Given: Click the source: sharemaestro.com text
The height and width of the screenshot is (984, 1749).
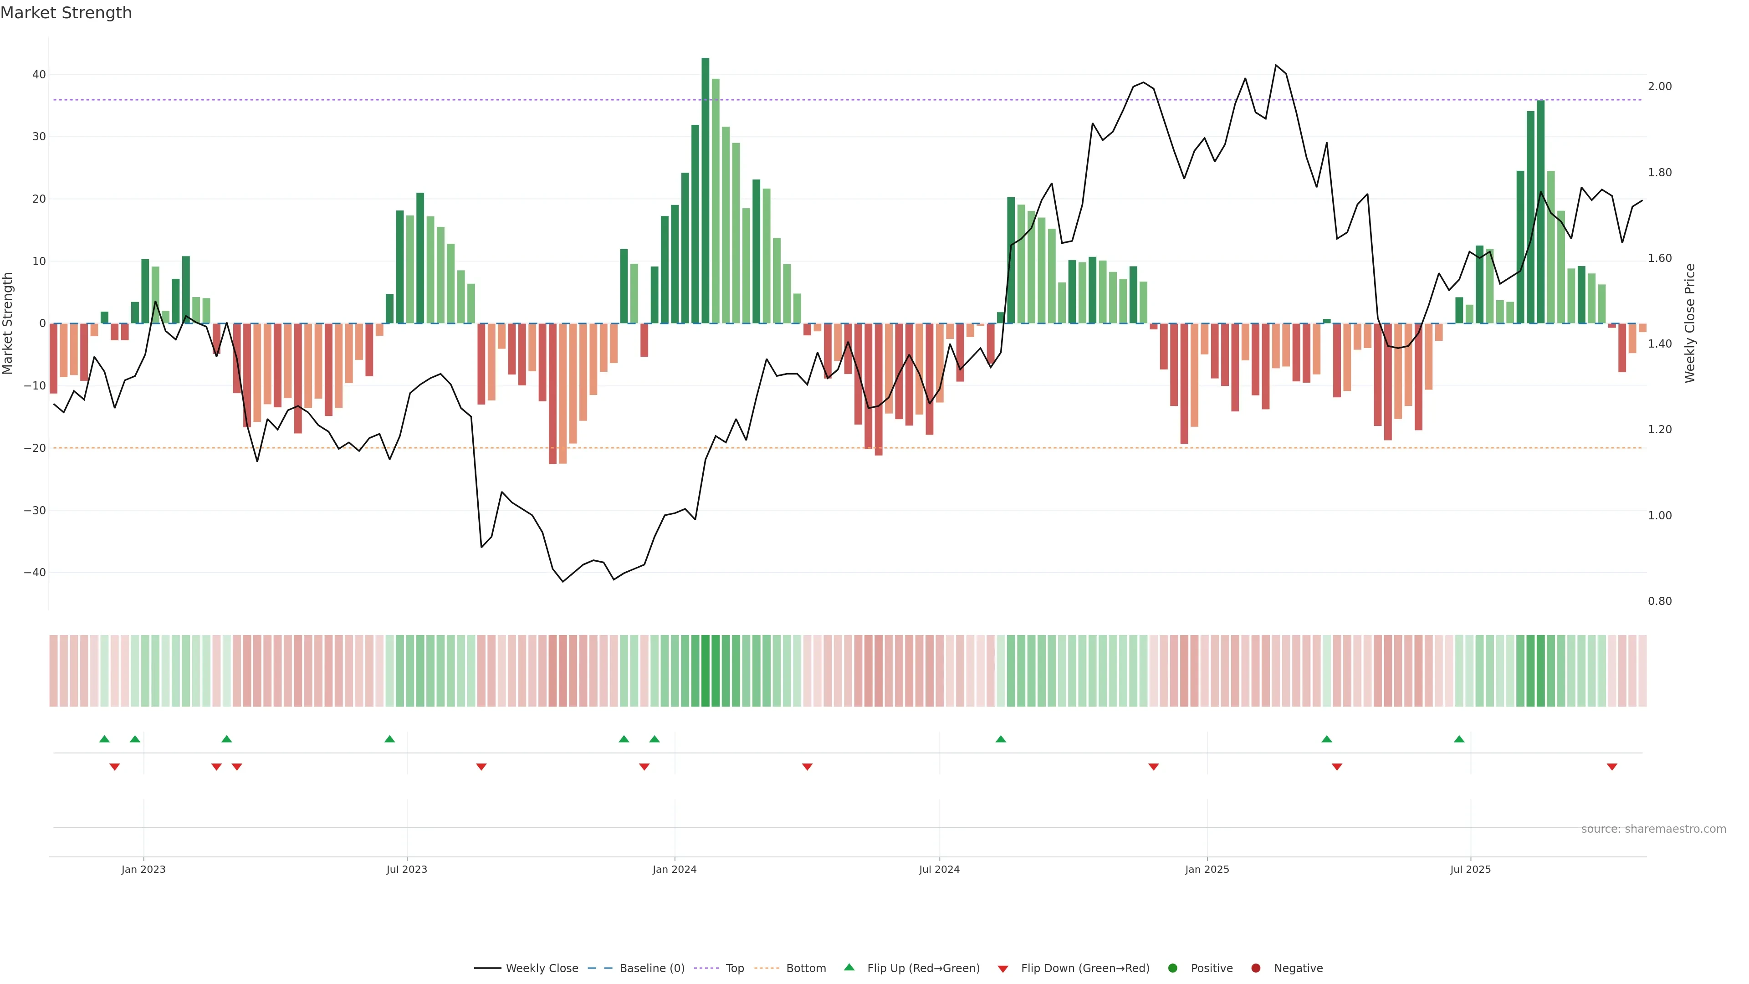Looking at the screenshot, I should click(x=1653, y=829).
